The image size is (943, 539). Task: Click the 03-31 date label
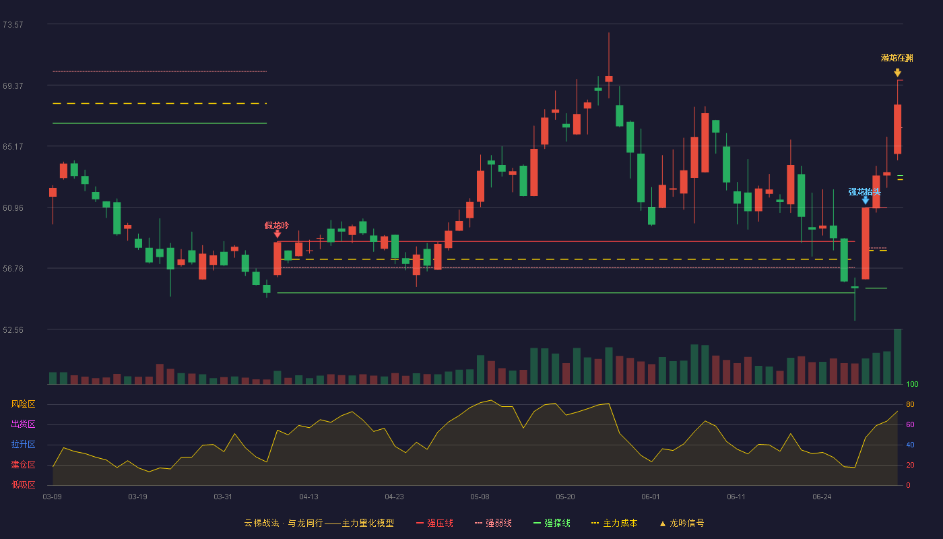click(x=223, y=497)
